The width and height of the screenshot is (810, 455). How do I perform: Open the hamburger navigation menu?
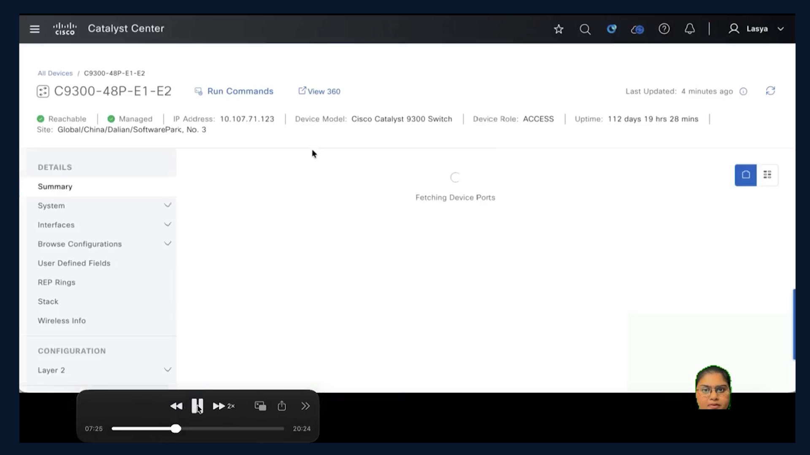tap(35, 29)
